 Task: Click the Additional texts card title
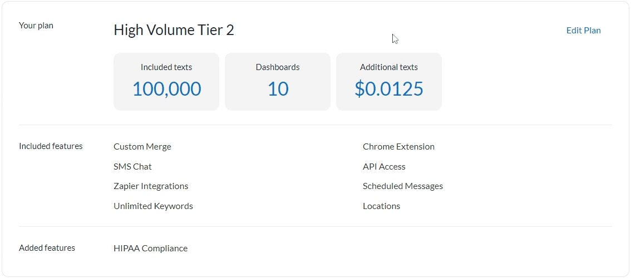(x=388, y=67)
